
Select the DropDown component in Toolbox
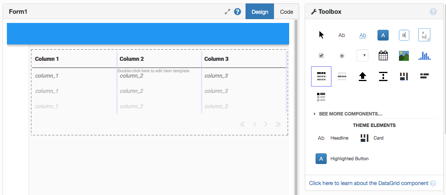(363, 56)
